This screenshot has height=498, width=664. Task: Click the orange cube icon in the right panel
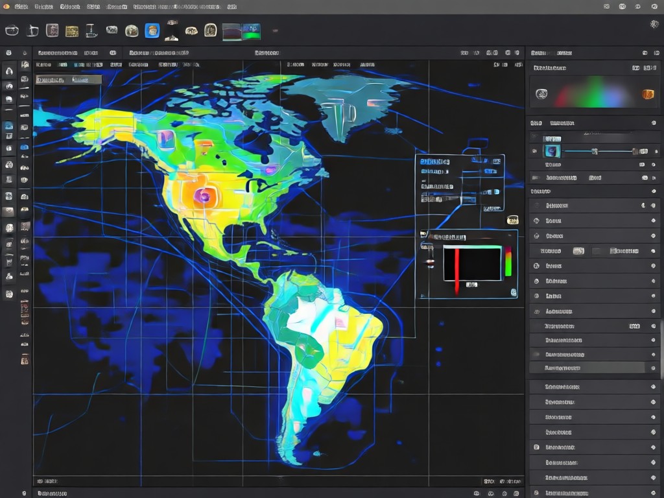(x=648, y=94)
